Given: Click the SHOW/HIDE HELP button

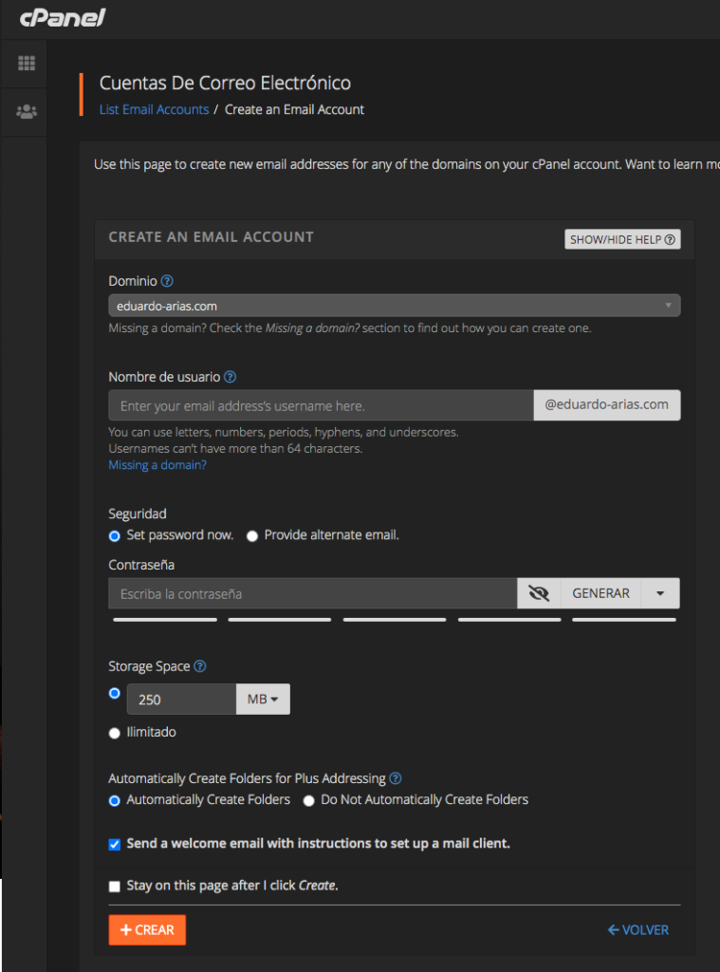Looking at the screenshot, I should pyautogui.click(x=622, y=239).
